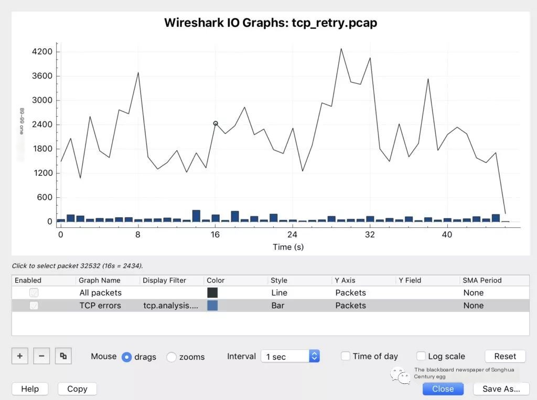Close the IO Graphs dialog
The height and width of the screenshot is (400, 537).
tap(443, 388)
